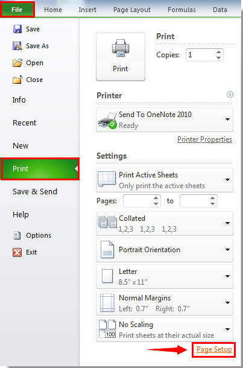Switch to the Page Layout ribbon tab
The height and width of the screenshot is (368, 243).
[132, 10]
